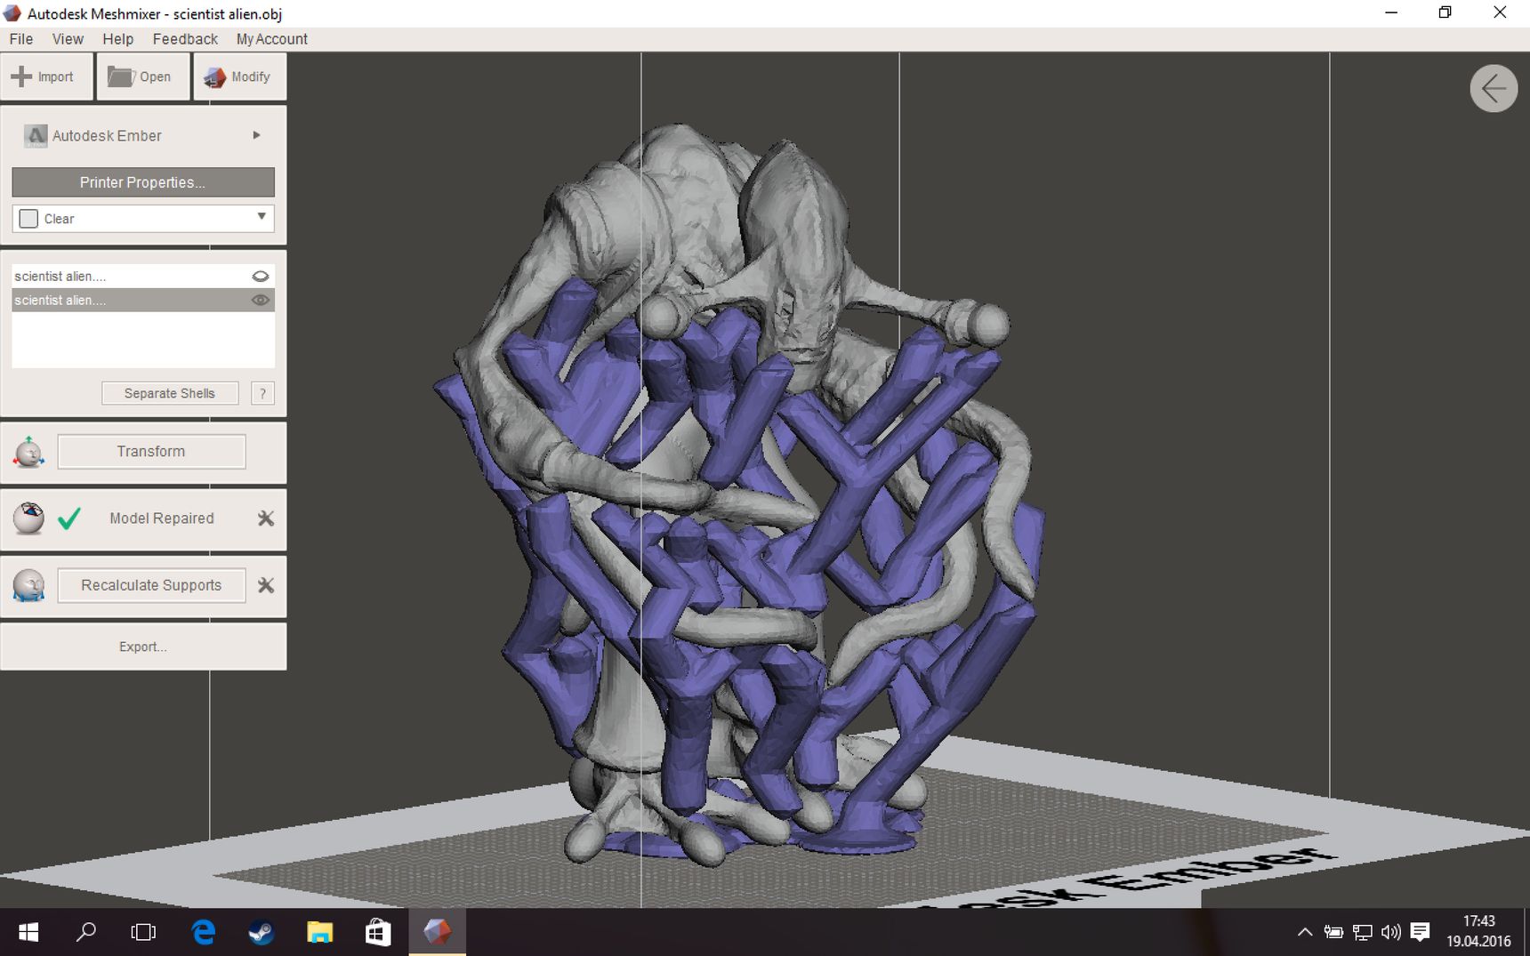Switch to Modify mode button
Screen dimensions: 1530x956
[x=239, y=76]
